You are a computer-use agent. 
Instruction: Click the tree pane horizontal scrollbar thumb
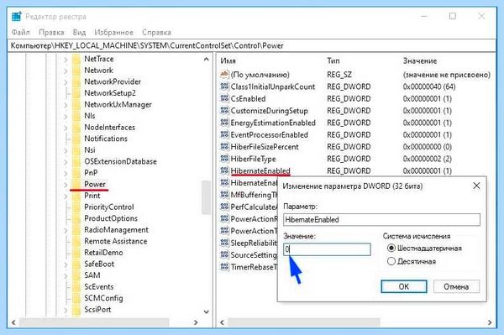click(x=94, y=322)
